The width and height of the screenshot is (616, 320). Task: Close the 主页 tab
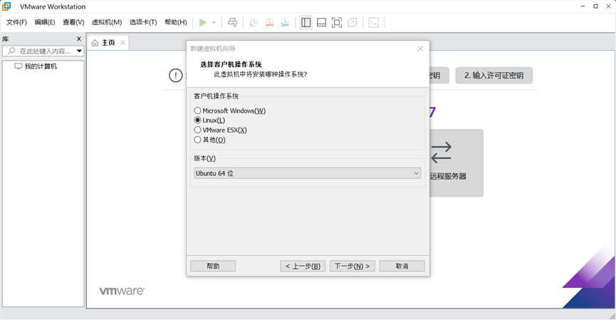click(x=123, y=43)
